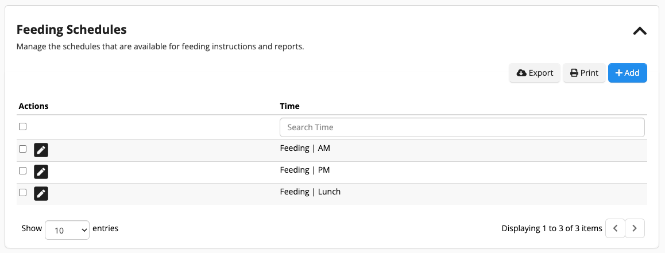Select the Time column header

[x=289, y=106]
